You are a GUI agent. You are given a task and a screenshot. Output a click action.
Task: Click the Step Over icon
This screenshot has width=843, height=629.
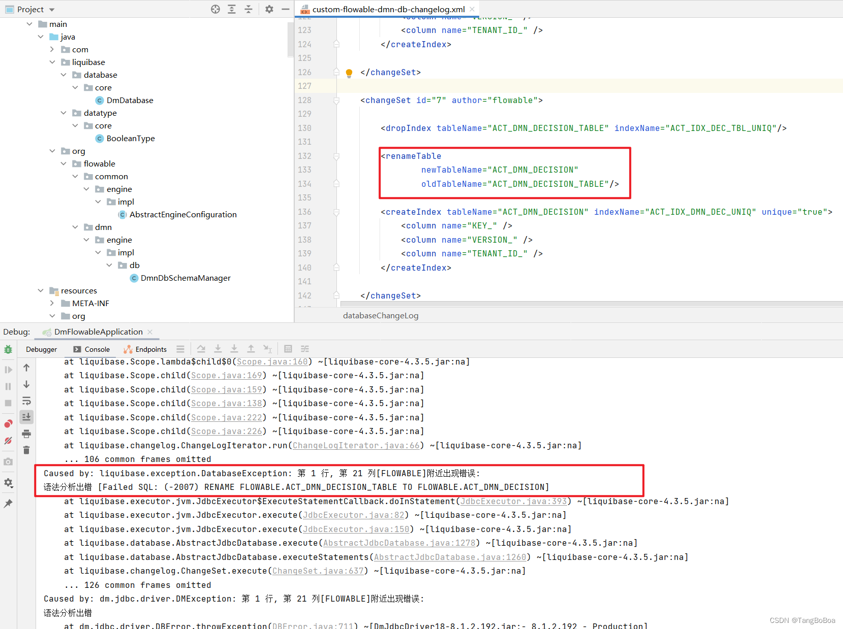(201, 349)
